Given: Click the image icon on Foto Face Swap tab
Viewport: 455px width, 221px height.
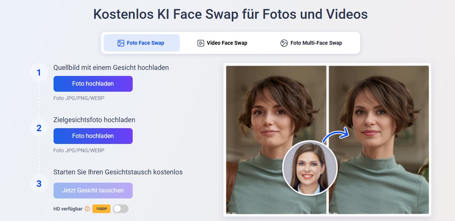Looking at the screenshot, I should 121,43.
